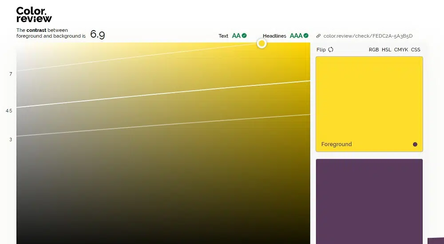Click the green checkmark beside Headlines AAA
Screen dimensions: 444x244
(x=306, y=36)
